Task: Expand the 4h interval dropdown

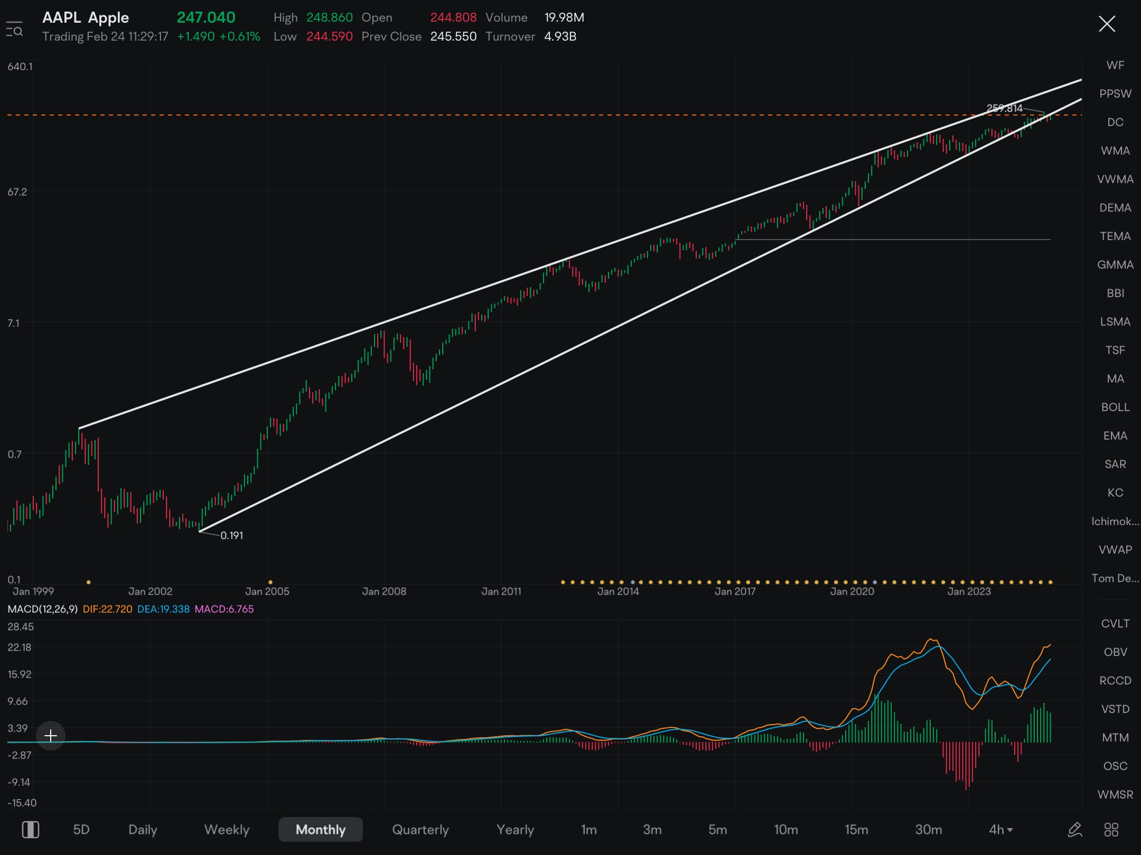Action: [1001, 829]
